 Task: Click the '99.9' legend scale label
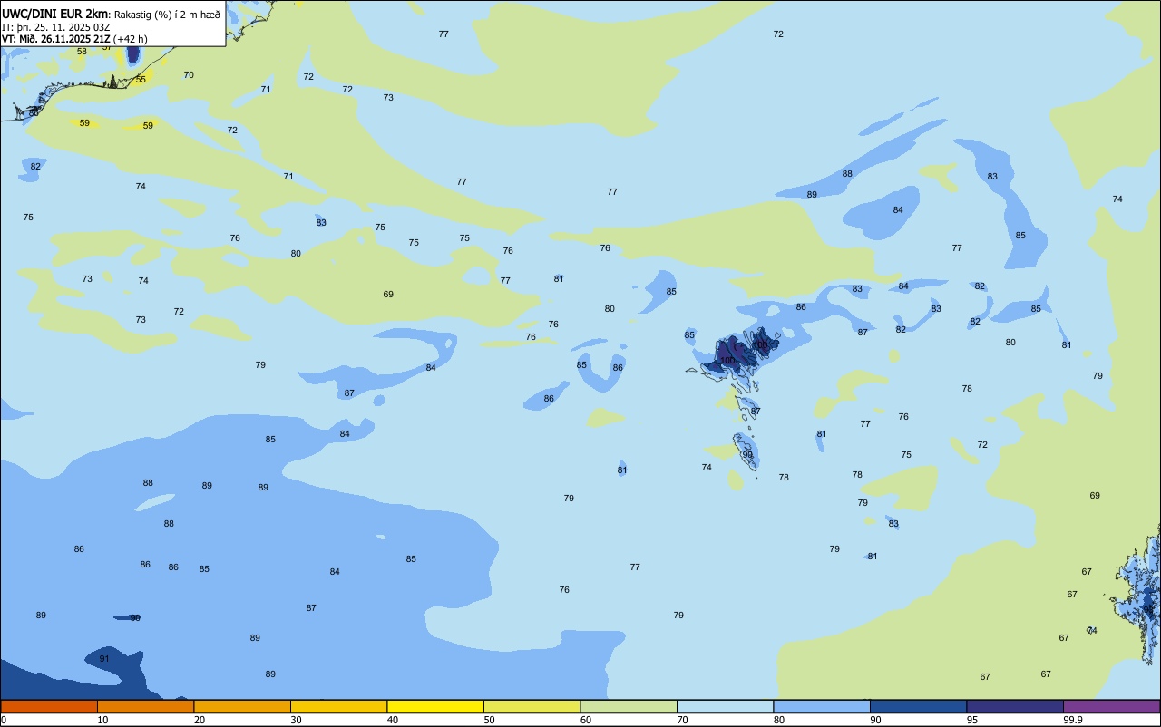[x=1073, y=720]
